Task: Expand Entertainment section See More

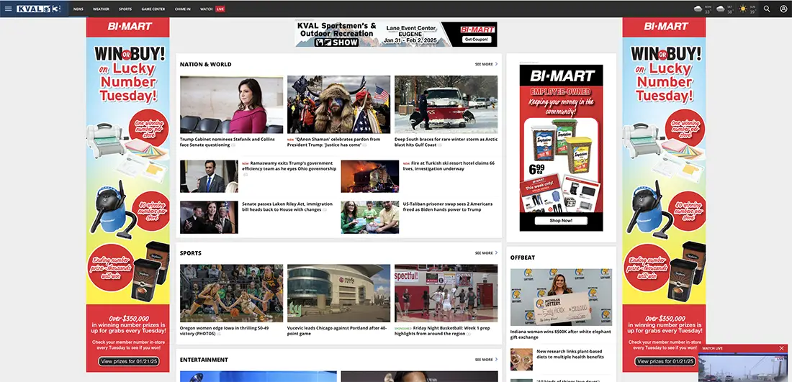Action: click(486, 360)
